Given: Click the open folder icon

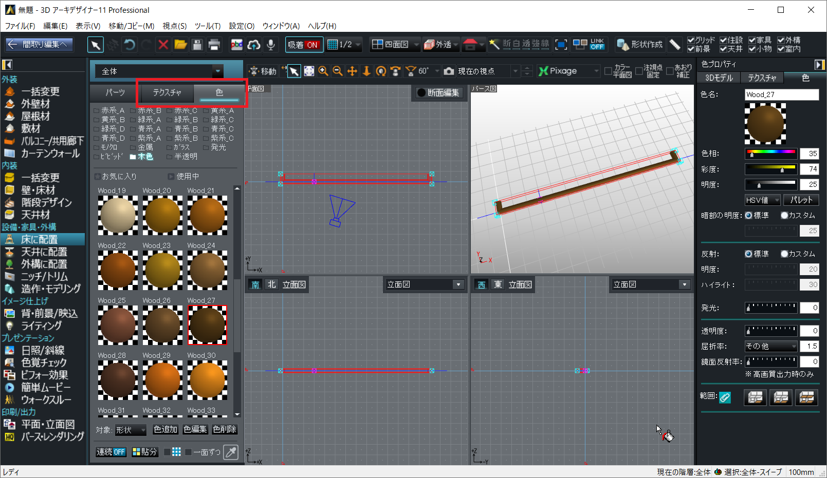Looking at the screenshot, I should (180, 45).
